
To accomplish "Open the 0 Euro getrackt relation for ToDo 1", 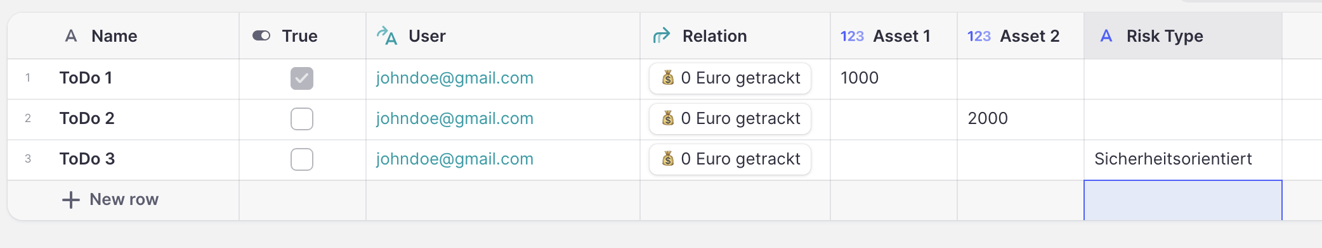I will tap(730, 78).
